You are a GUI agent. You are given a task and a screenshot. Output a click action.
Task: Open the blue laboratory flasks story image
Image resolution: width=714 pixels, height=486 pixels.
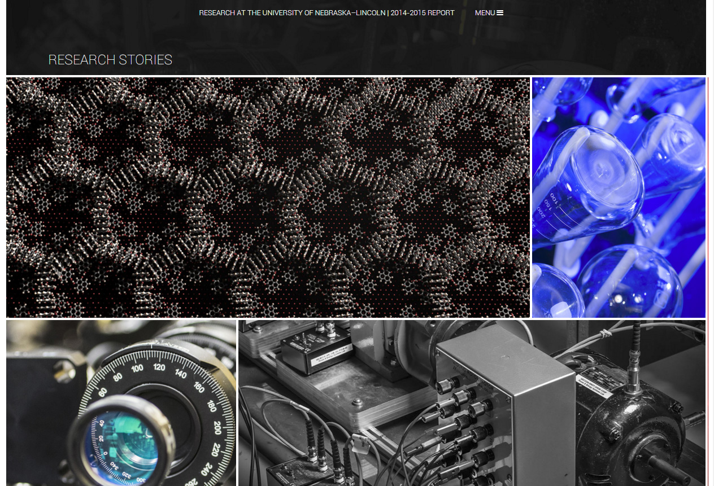click(619, 198)
